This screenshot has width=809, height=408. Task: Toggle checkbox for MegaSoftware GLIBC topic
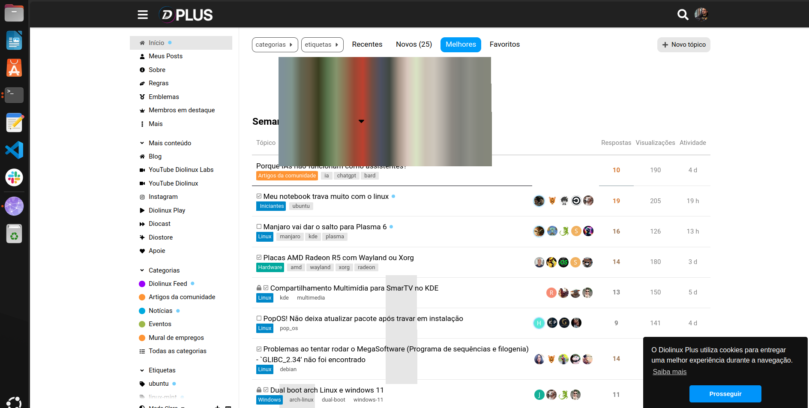click(259, 349)
